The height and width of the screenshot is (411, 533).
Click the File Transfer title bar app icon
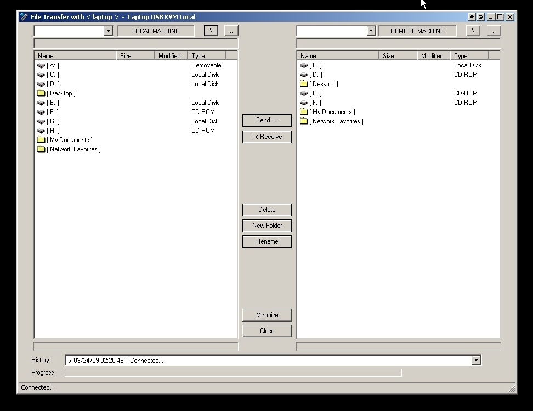(x=24, y=16)
